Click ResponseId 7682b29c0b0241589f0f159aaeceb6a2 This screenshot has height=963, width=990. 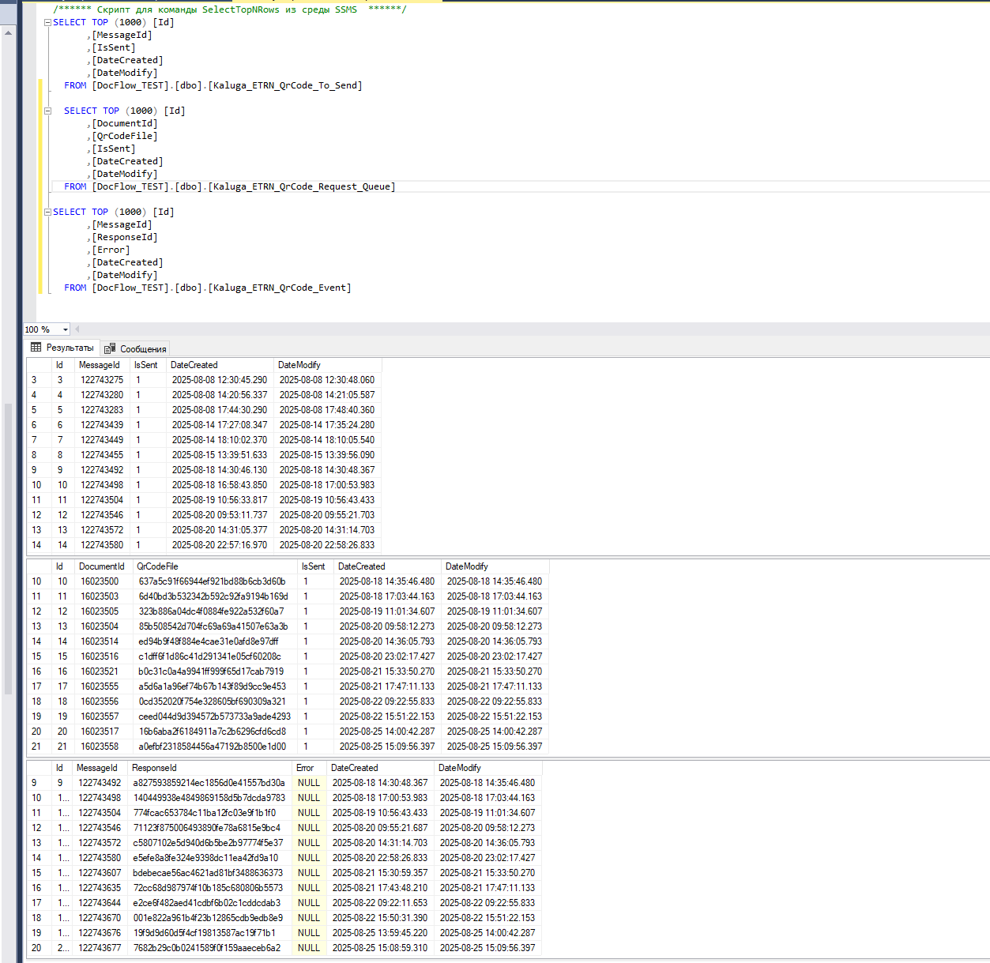(209, 948)
